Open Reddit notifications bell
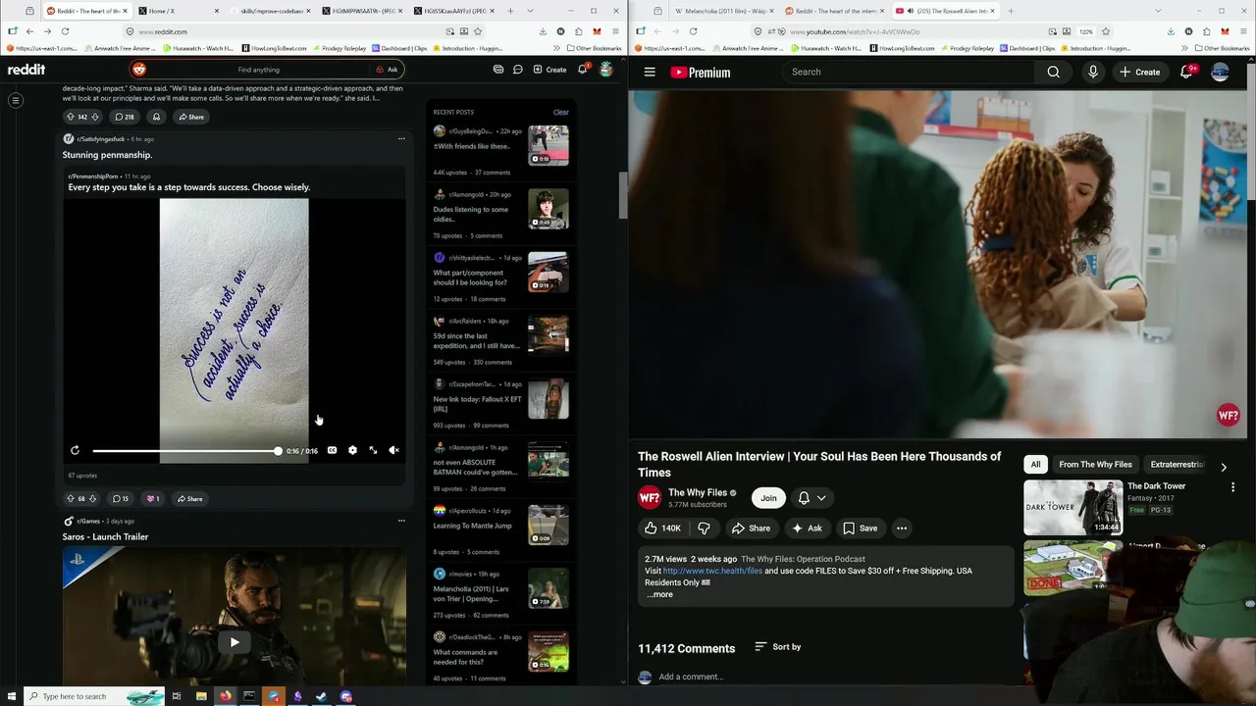 582,70
